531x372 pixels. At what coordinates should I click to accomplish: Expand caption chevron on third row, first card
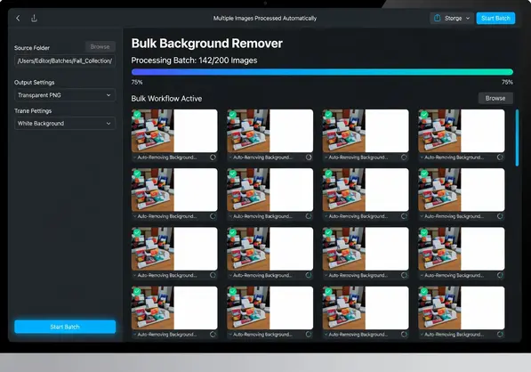coord(135,276)
